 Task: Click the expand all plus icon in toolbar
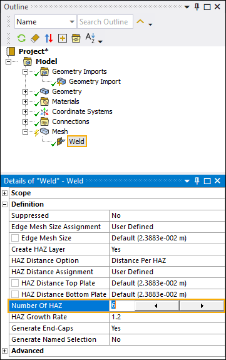[63, 38]
